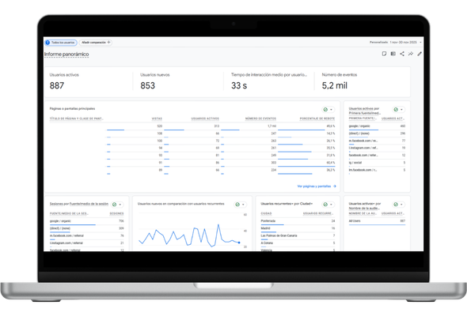The width and height of the screenshot is (467, 316).
Task: Click the plus icon in Añadir comparación
Action: click(x=108, y=42)
